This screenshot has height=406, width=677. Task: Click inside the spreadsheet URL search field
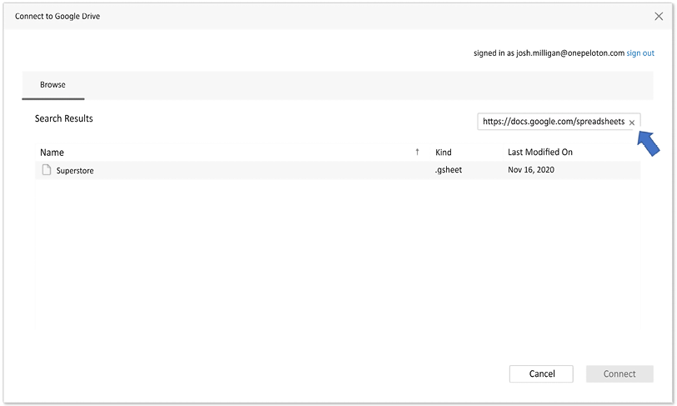coord(553,122)
